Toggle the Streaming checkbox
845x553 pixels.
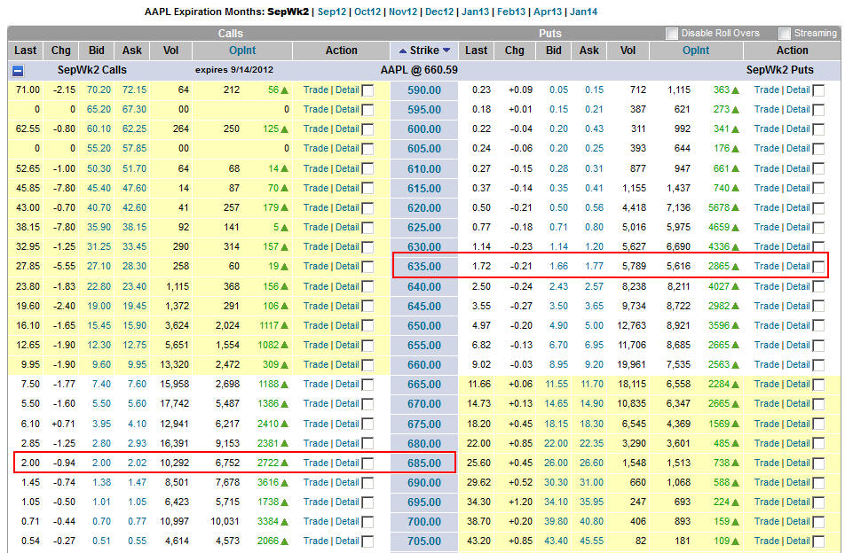[x=785, y=34]
